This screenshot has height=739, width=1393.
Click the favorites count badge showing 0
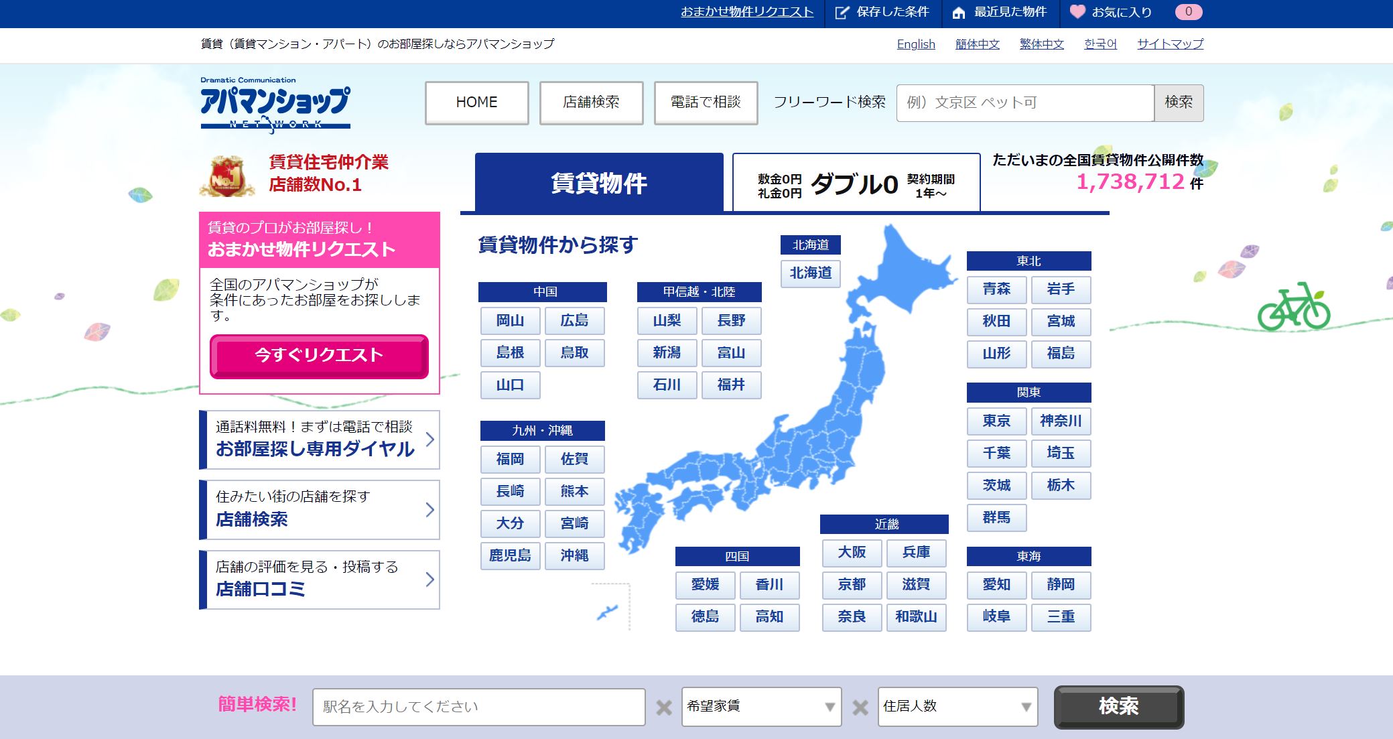click(1189, 11)
